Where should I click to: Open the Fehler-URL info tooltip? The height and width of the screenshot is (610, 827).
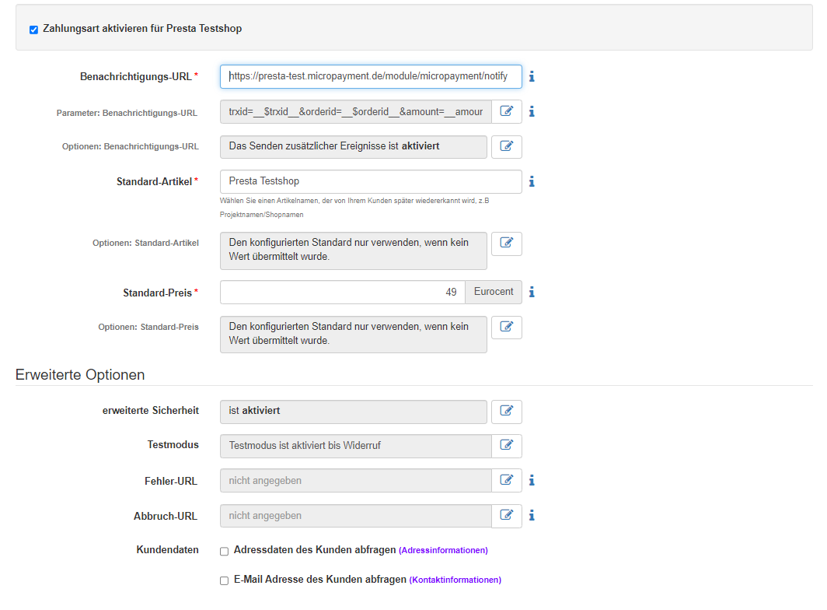point(532,480)
